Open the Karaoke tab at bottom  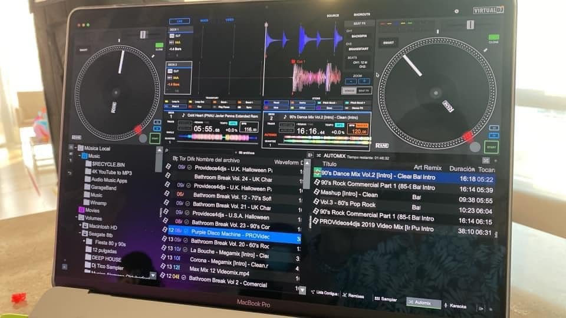[456, 306]
